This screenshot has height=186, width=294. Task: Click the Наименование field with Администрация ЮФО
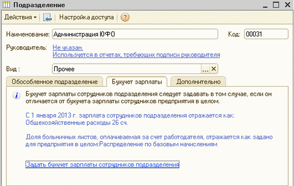click(x=135, y=34)
